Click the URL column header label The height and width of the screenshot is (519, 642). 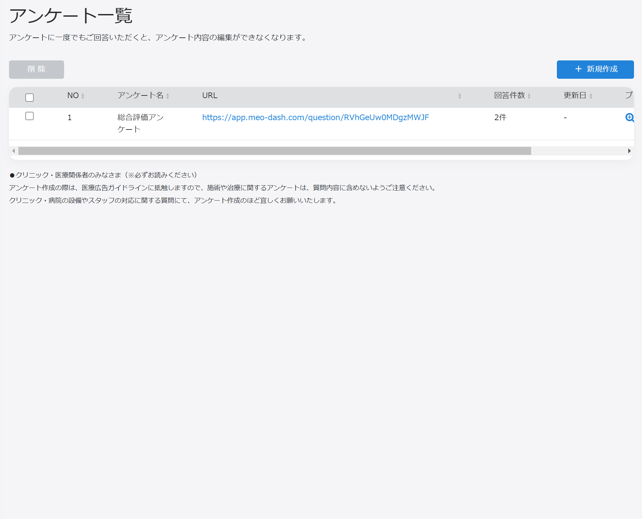tap(210, 95)
